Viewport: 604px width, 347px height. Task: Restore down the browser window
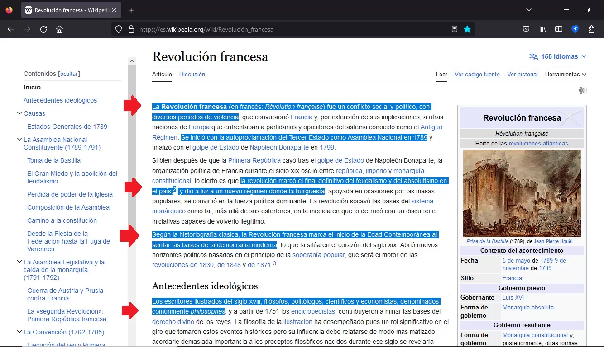point(587,10)
